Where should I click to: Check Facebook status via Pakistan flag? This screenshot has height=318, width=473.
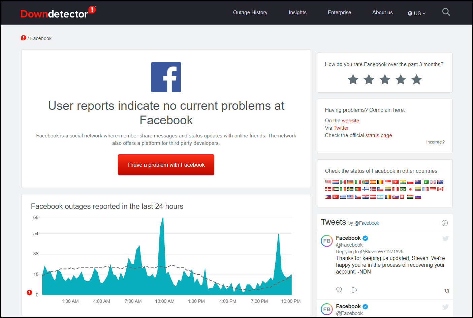pyautogui.click(x=425, y=182)
